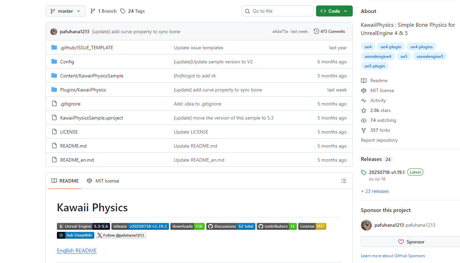
Task: Click the License MIT badge
Action: point(312,226)
